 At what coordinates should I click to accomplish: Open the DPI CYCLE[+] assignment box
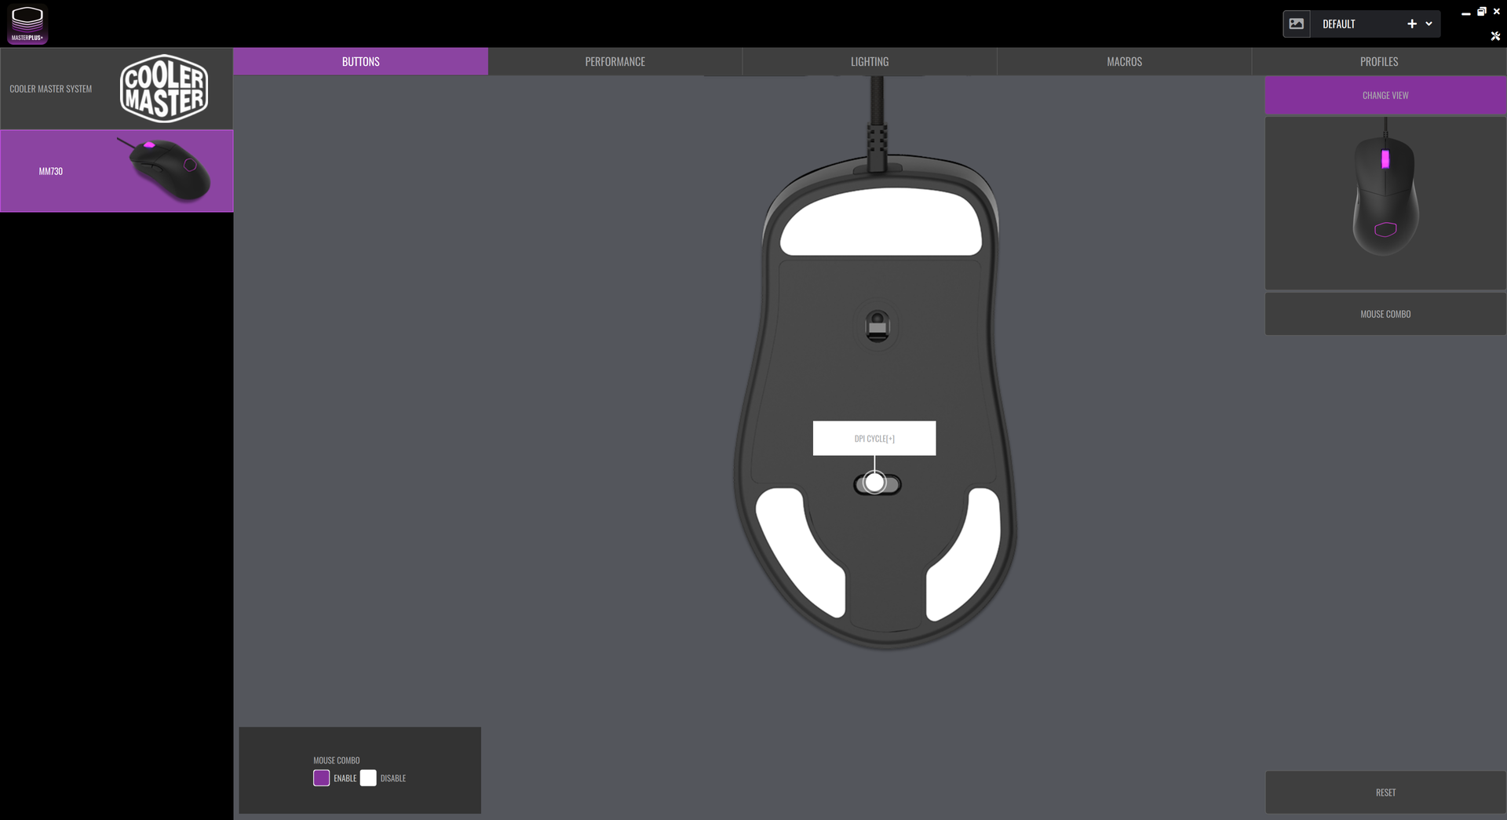(x=874, y=439)
